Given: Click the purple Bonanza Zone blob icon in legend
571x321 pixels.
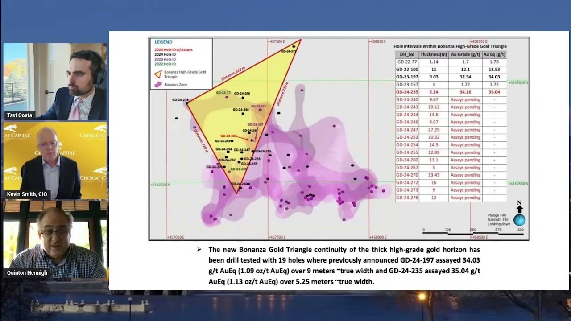Looking at the screenshot, I should click(x=157, y=84).
